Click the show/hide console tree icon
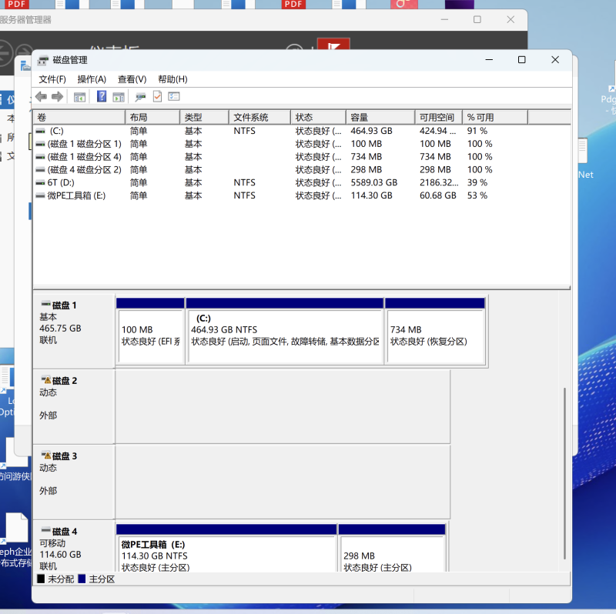This screenshot has width=616, height=614. click(79, 97)
